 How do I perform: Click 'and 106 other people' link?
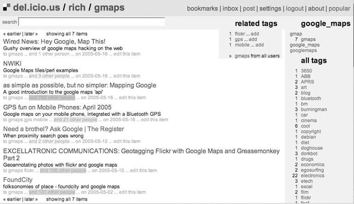point(63,170)
